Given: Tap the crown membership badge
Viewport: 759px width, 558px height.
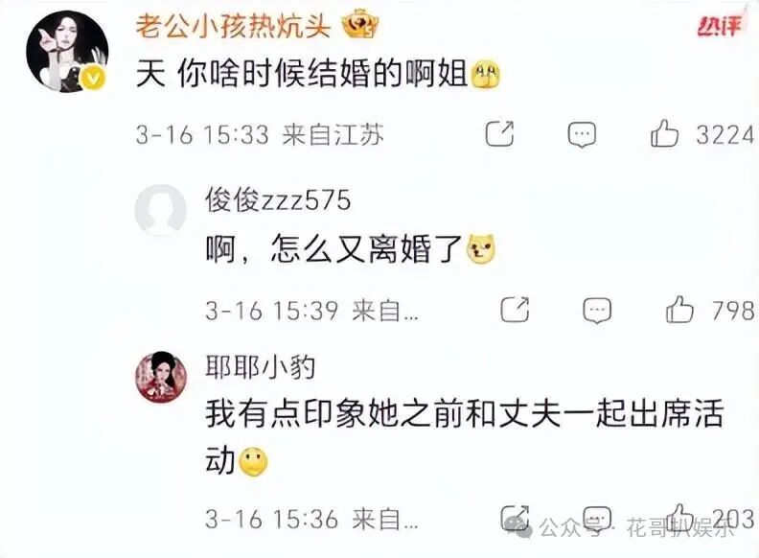Looking at the screenshot, I should pyautogui.click(x=360, y=24).
